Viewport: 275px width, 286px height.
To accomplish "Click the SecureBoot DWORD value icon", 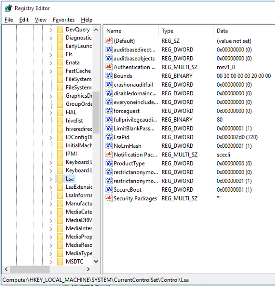I will pyautogui.click(x=109, y=190).
